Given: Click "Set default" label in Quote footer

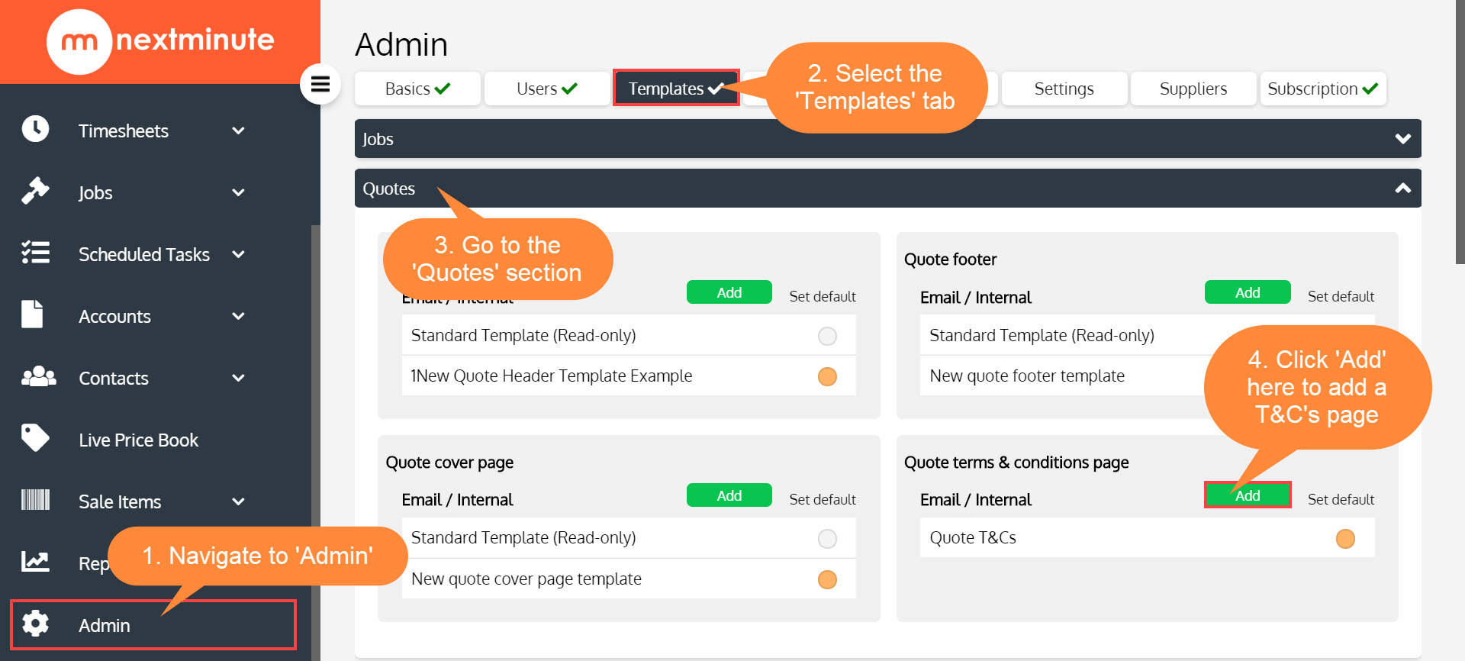Looking at the screenshot, I should 1341,296.
